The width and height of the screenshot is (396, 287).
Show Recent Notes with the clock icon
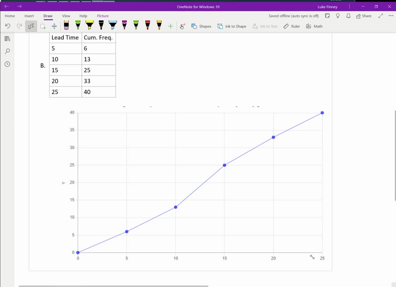(7, 64)
